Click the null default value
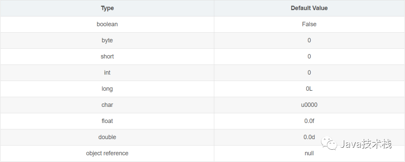This screenshot has width=405, height=162. pos(309,153)
